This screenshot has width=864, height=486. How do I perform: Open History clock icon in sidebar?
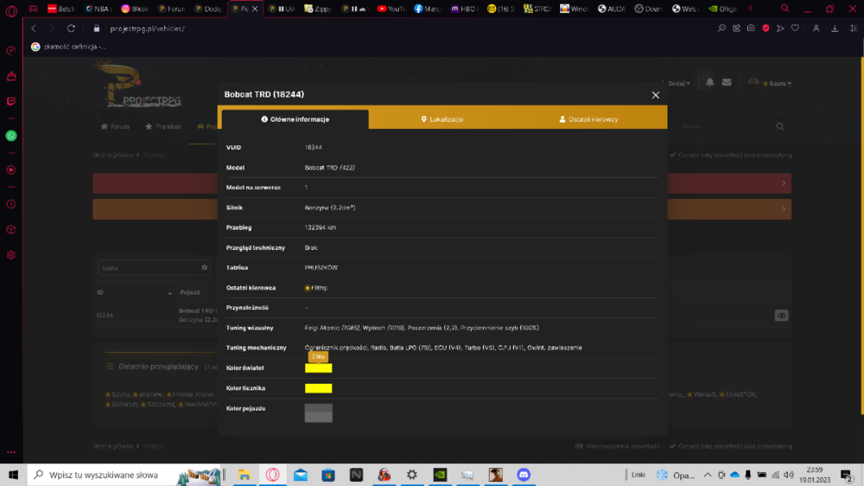(11, 205)
